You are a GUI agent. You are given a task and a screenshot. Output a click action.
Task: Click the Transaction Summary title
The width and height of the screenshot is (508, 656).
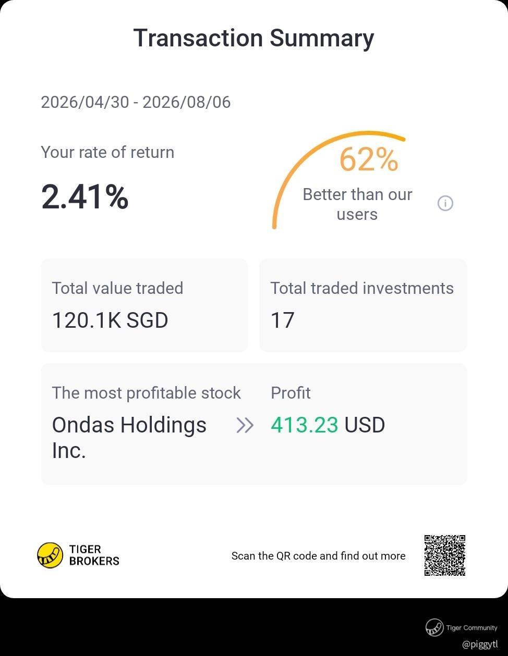pyautogui.click(x=254, y=39)
